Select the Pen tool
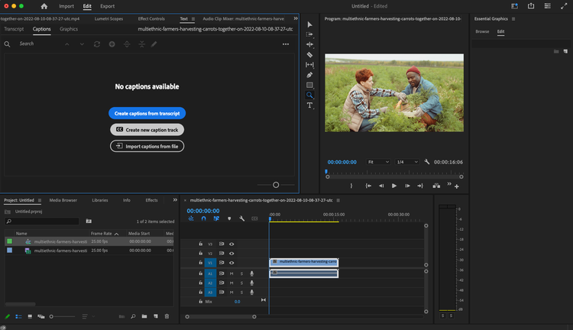The image size is (573, 330). coord(309,75)
